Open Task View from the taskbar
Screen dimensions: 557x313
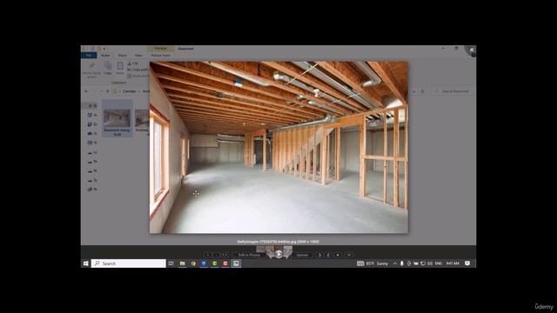pos(171,263)
